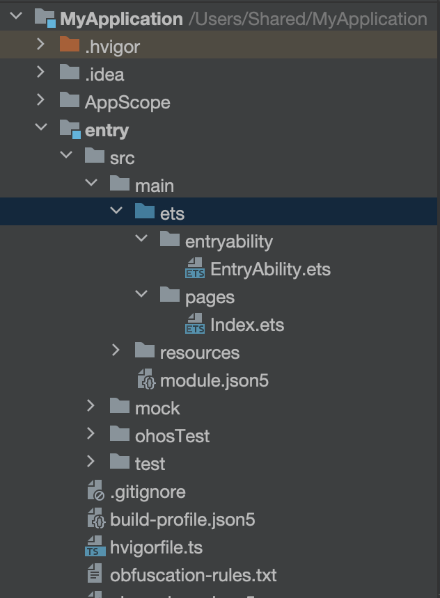This screenshot has height=598, width=440.
Task: Expand the AppScope folder
Action: (x=40, y=100)
